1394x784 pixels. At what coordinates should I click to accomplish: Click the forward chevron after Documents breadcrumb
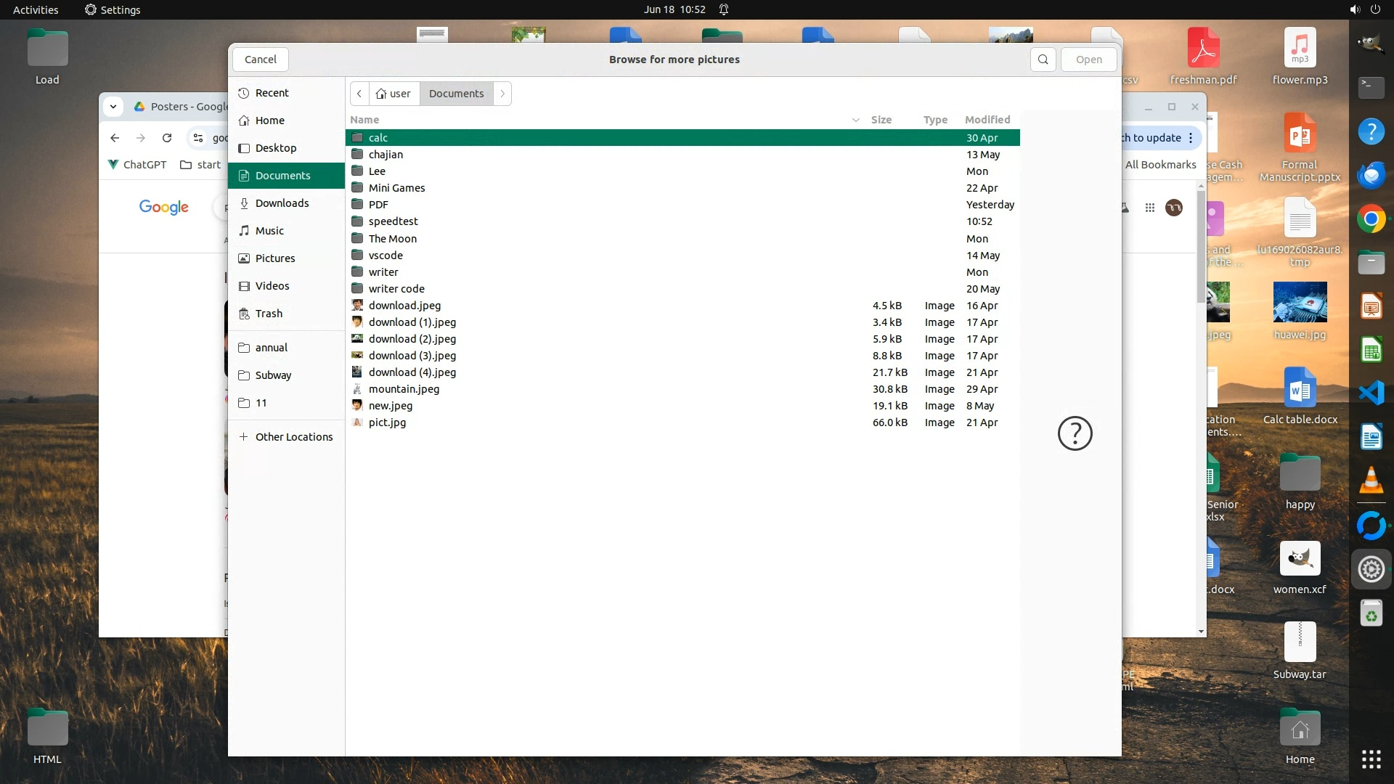coord(502,94)
